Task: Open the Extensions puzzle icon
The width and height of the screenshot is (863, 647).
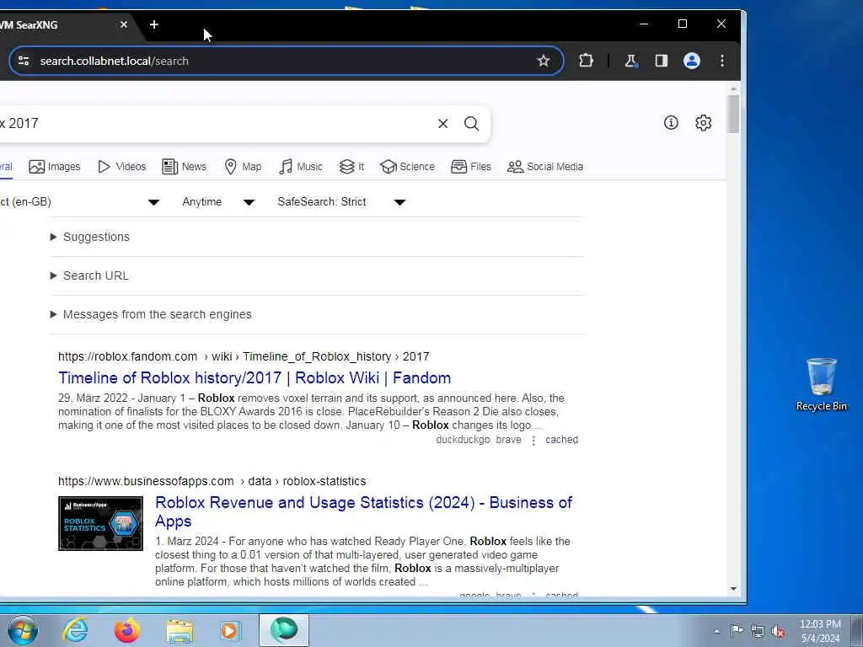Action: tap(587, 61)
